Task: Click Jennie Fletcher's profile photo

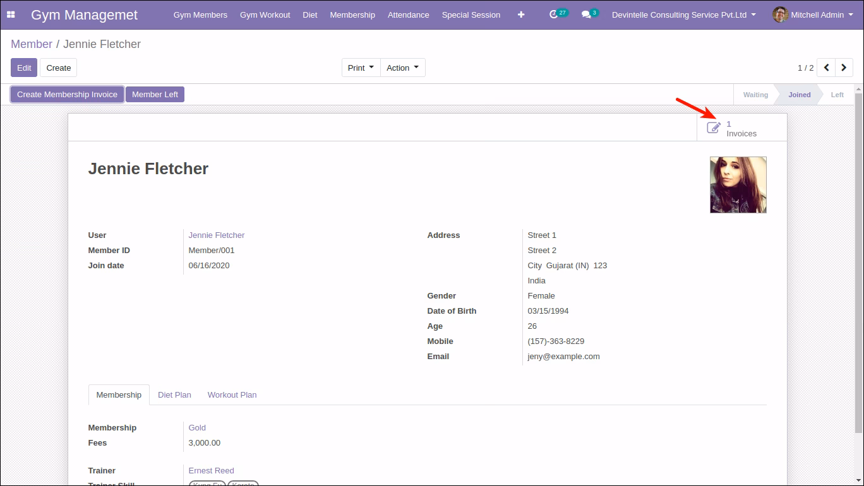Action: tap(738, 185)
